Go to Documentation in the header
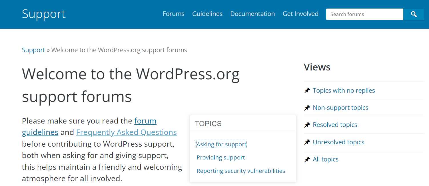429x186 pixels. pos(252,14)
